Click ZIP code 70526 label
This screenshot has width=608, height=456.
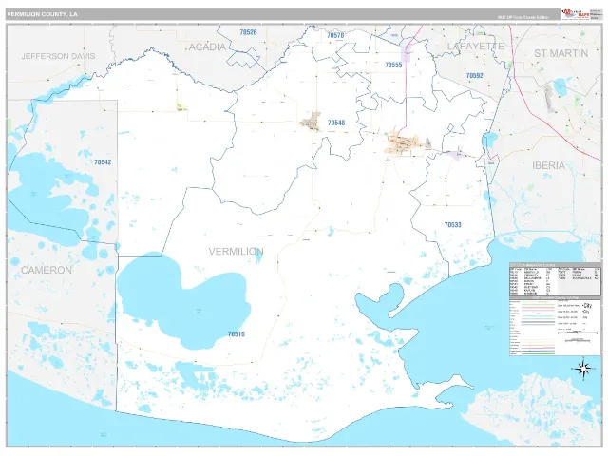tap(248, 32)
